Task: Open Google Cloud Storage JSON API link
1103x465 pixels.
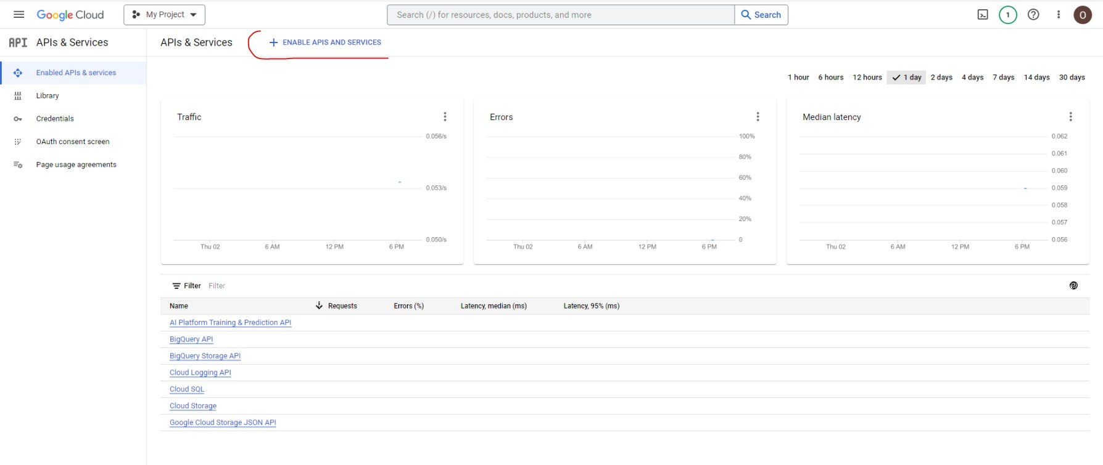Action: (x=223, y=423)
